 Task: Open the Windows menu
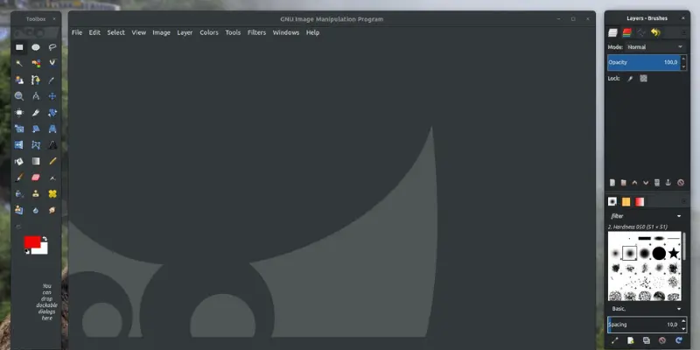tap(286, 32)
